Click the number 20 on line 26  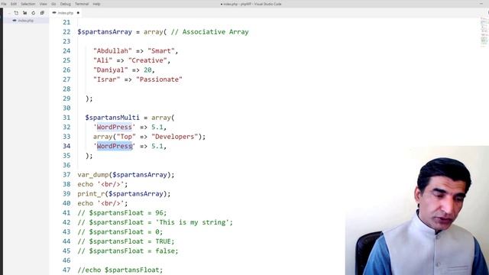pos(147,70)
